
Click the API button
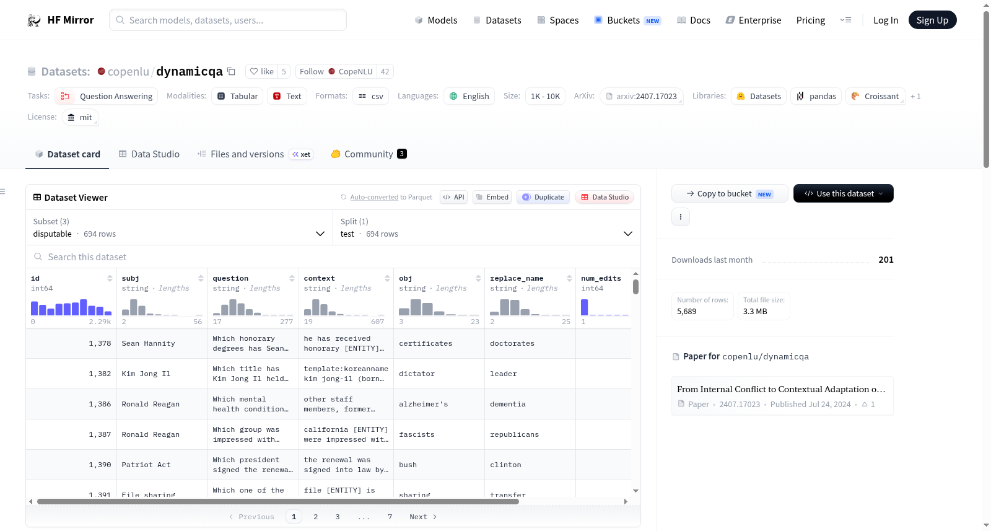pyautogui.click(x=453, y=197)
